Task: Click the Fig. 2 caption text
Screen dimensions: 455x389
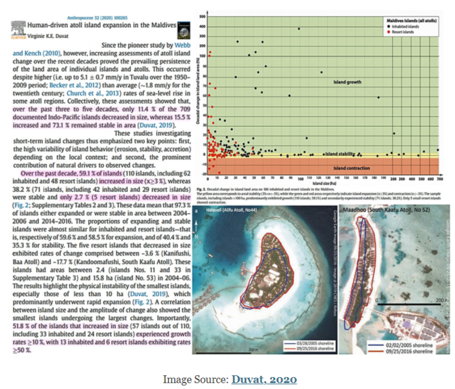Action: point(318,196)
